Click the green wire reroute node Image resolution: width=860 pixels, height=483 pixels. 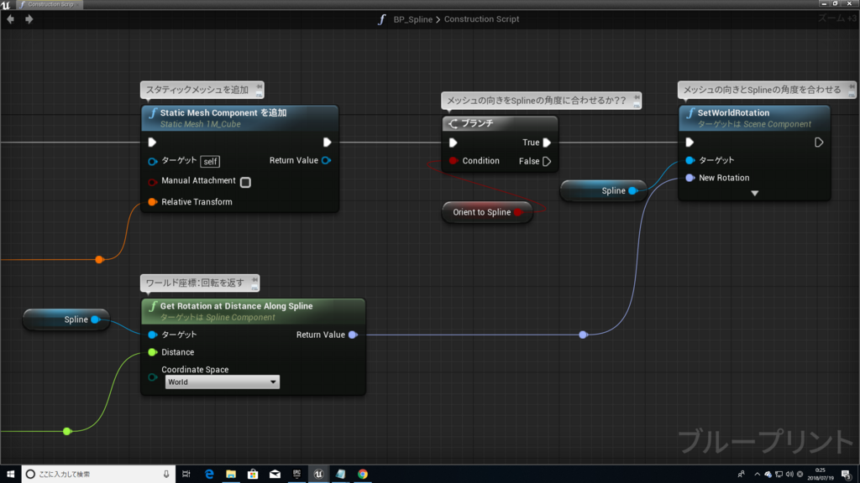pos(67,432)
